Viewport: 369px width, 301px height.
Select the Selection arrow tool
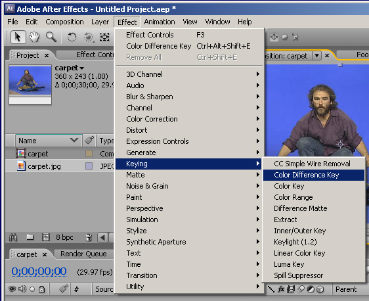18,37
